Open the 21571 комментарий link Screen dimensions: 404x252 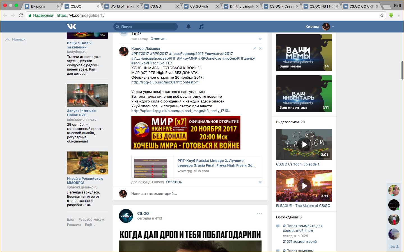click(x=300, y=242)
